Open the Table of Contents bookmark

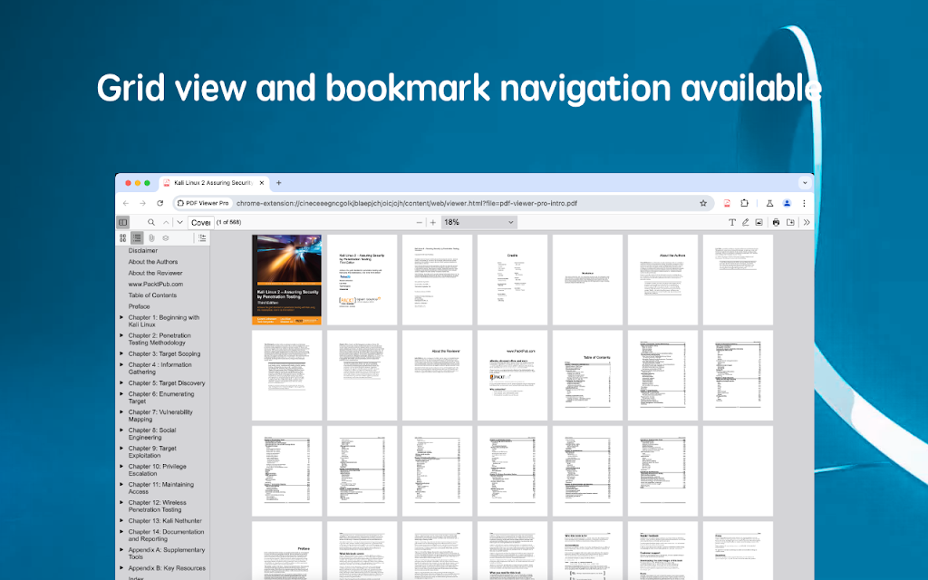click(x=152, y=295)
